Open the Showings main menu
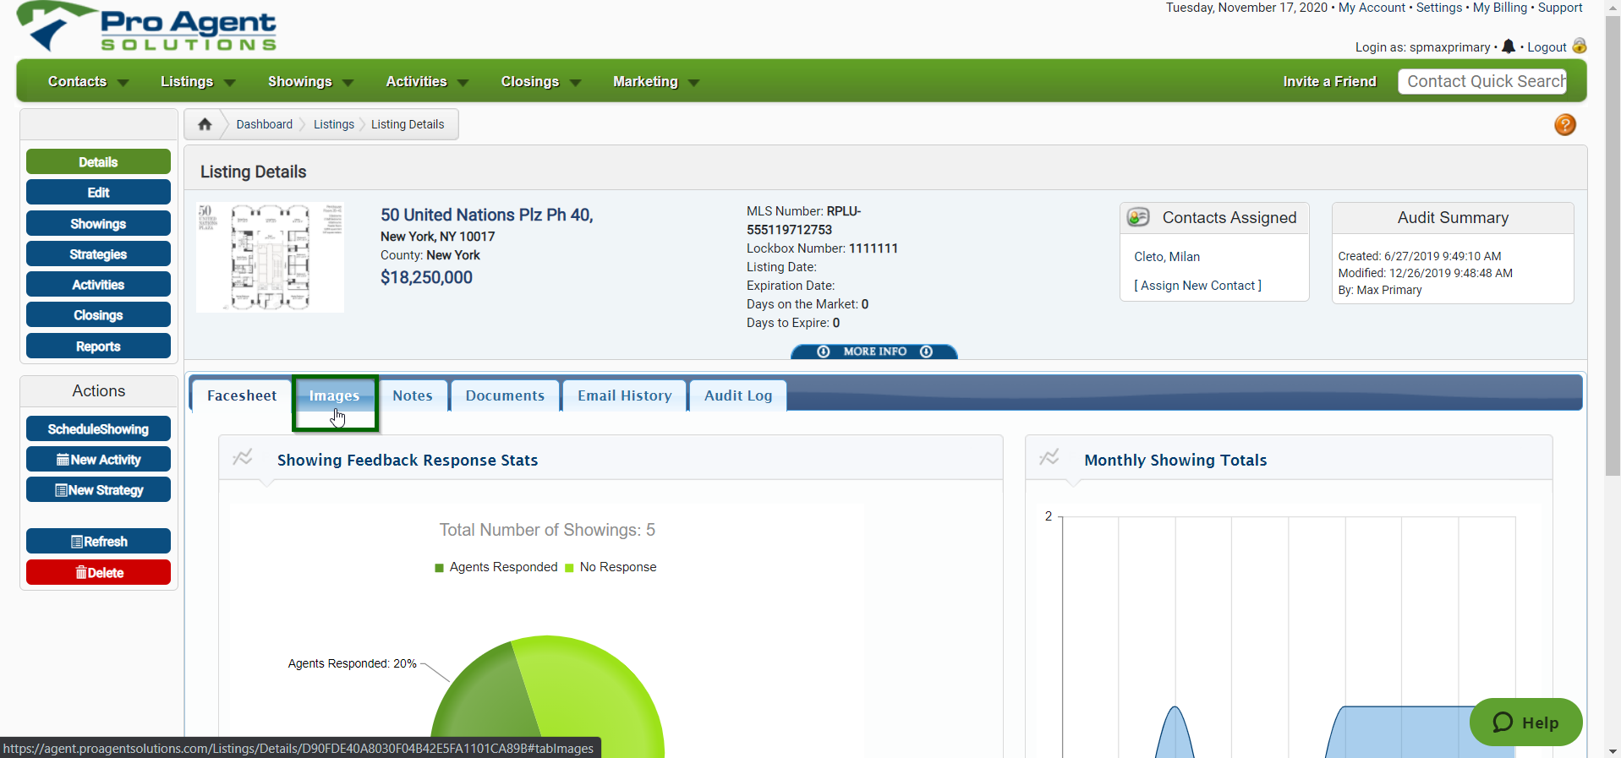 [299, 81]
